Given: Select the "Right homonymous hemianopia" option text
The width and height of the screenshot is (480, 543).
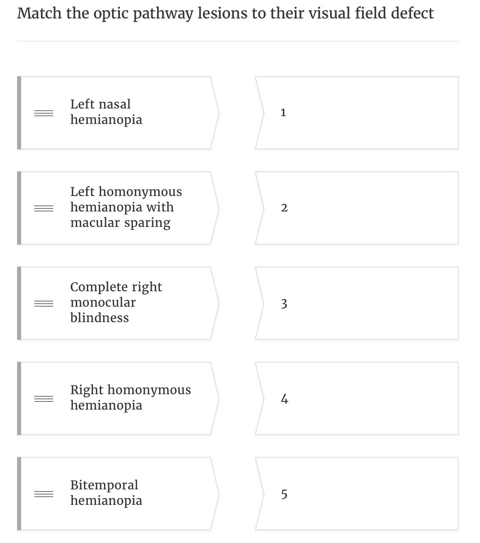Looking at the screenshot, I should click(130, 398).
